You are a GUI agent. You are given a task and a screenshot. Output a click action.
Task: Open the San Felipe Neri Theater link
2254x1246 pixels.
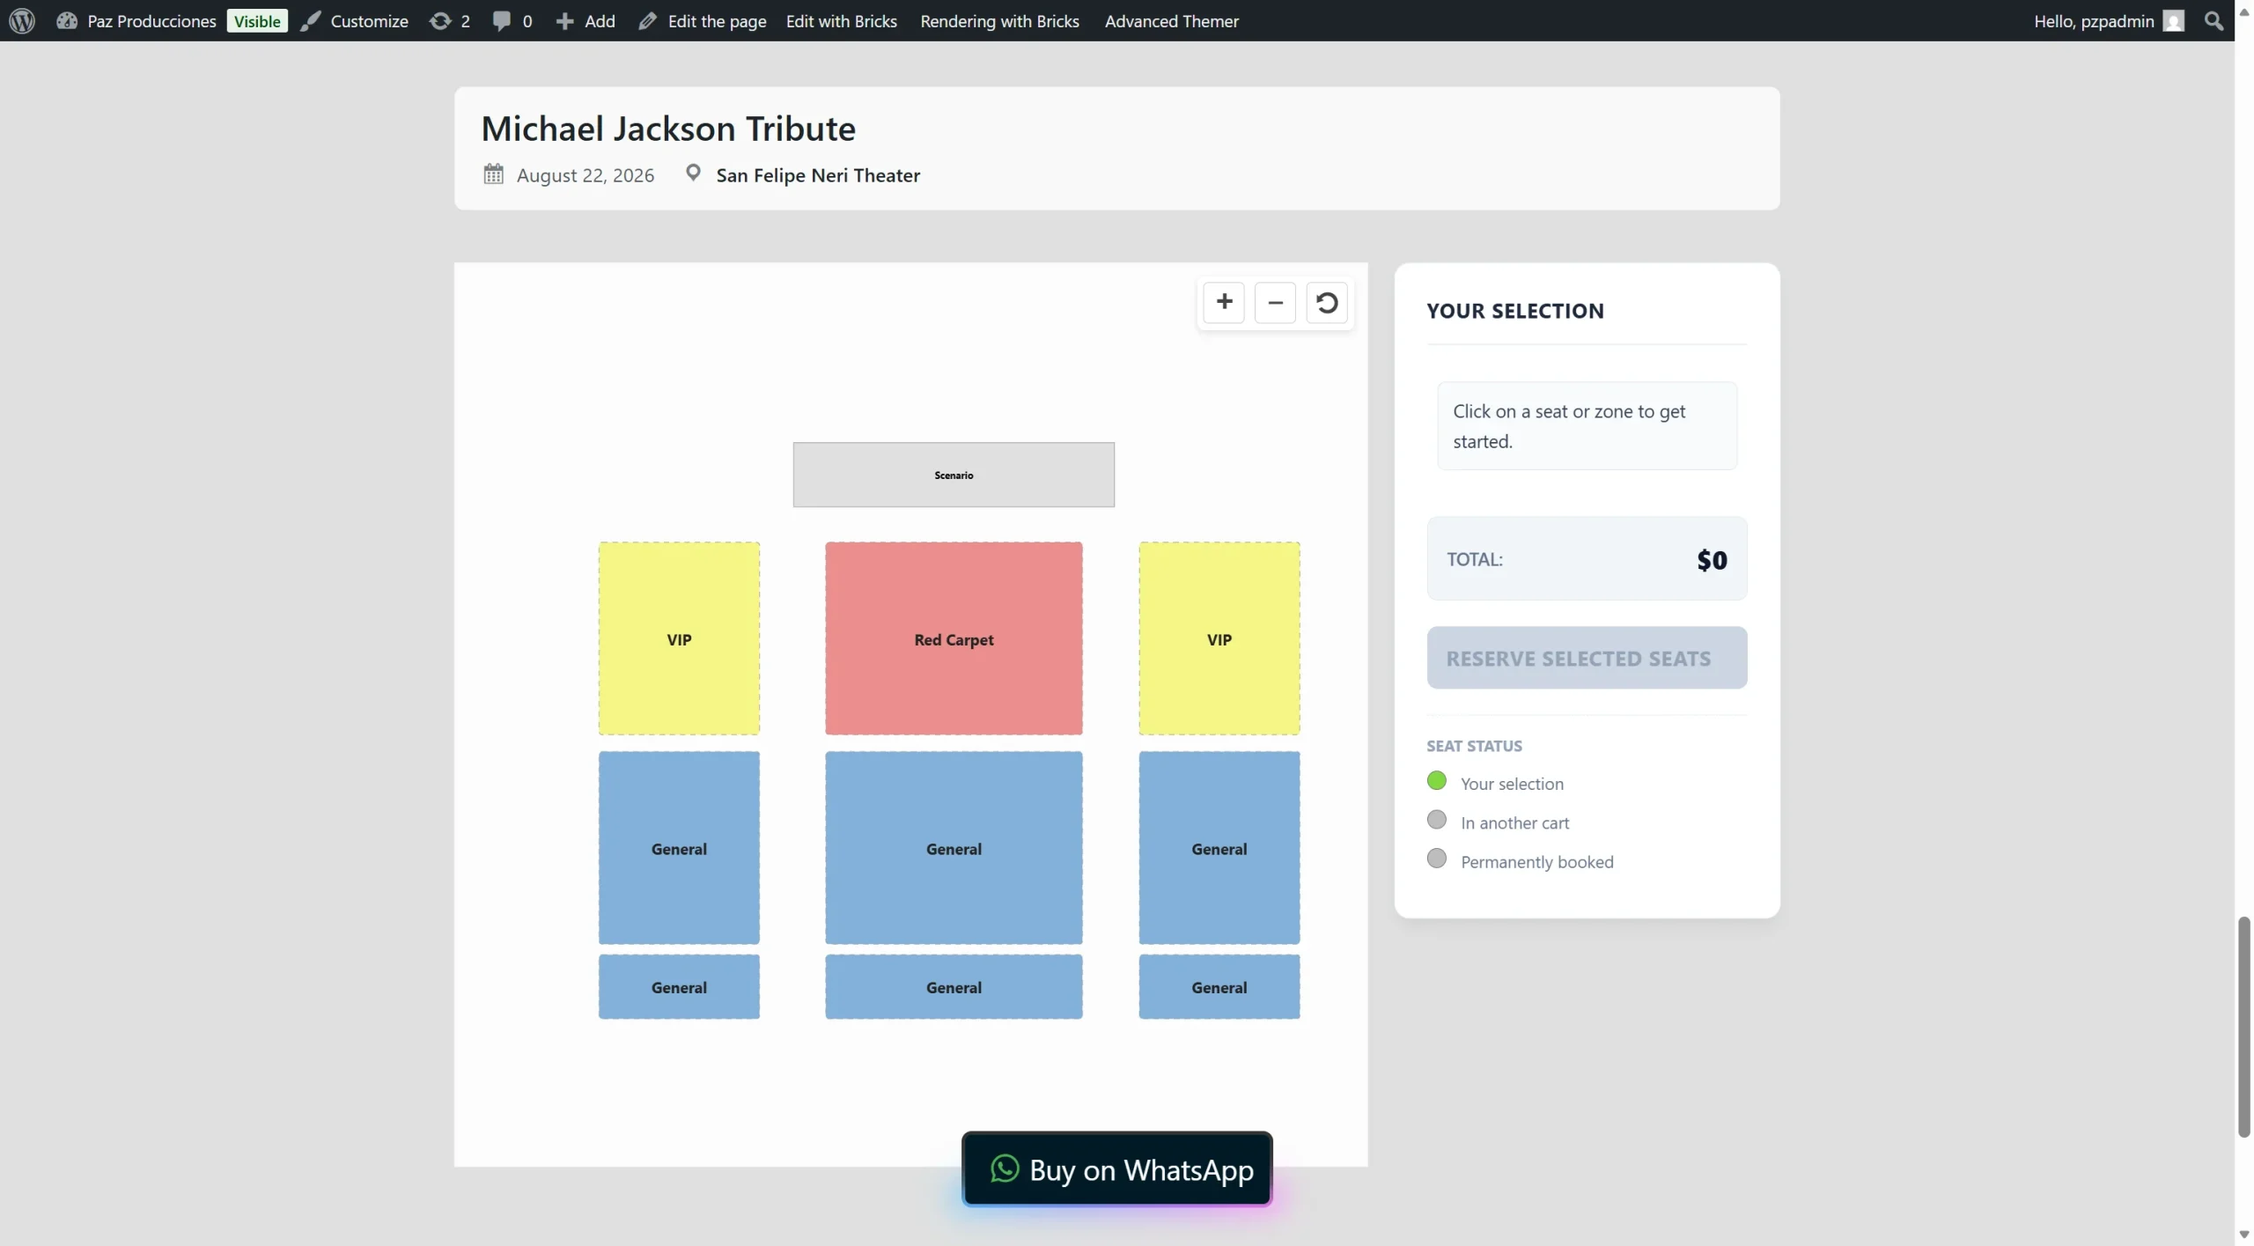[818, 174]
